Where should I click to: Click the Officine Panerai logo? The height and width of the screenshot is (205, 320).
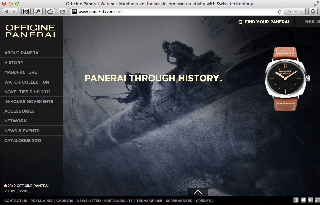tap(30, 31)
